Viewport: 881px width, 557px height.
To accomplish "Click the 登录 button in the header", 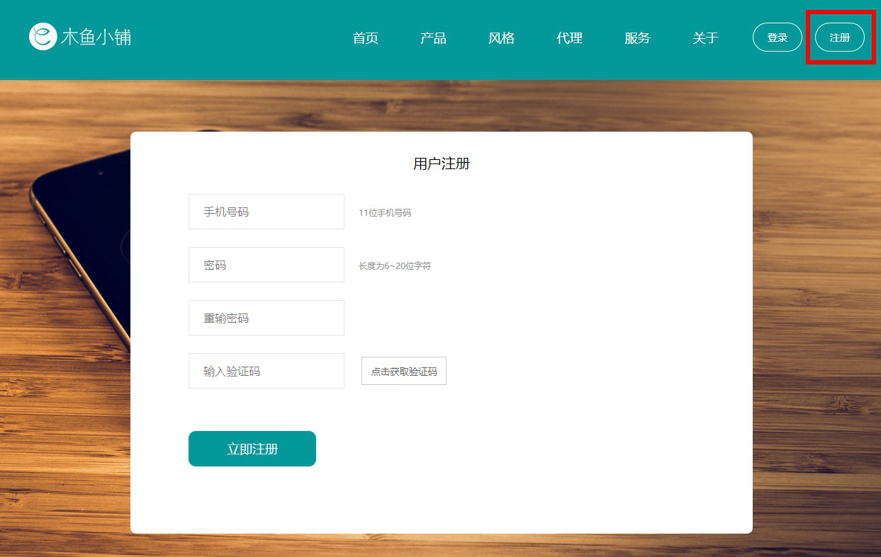I will pyautogui.click(x=777, y=38).
